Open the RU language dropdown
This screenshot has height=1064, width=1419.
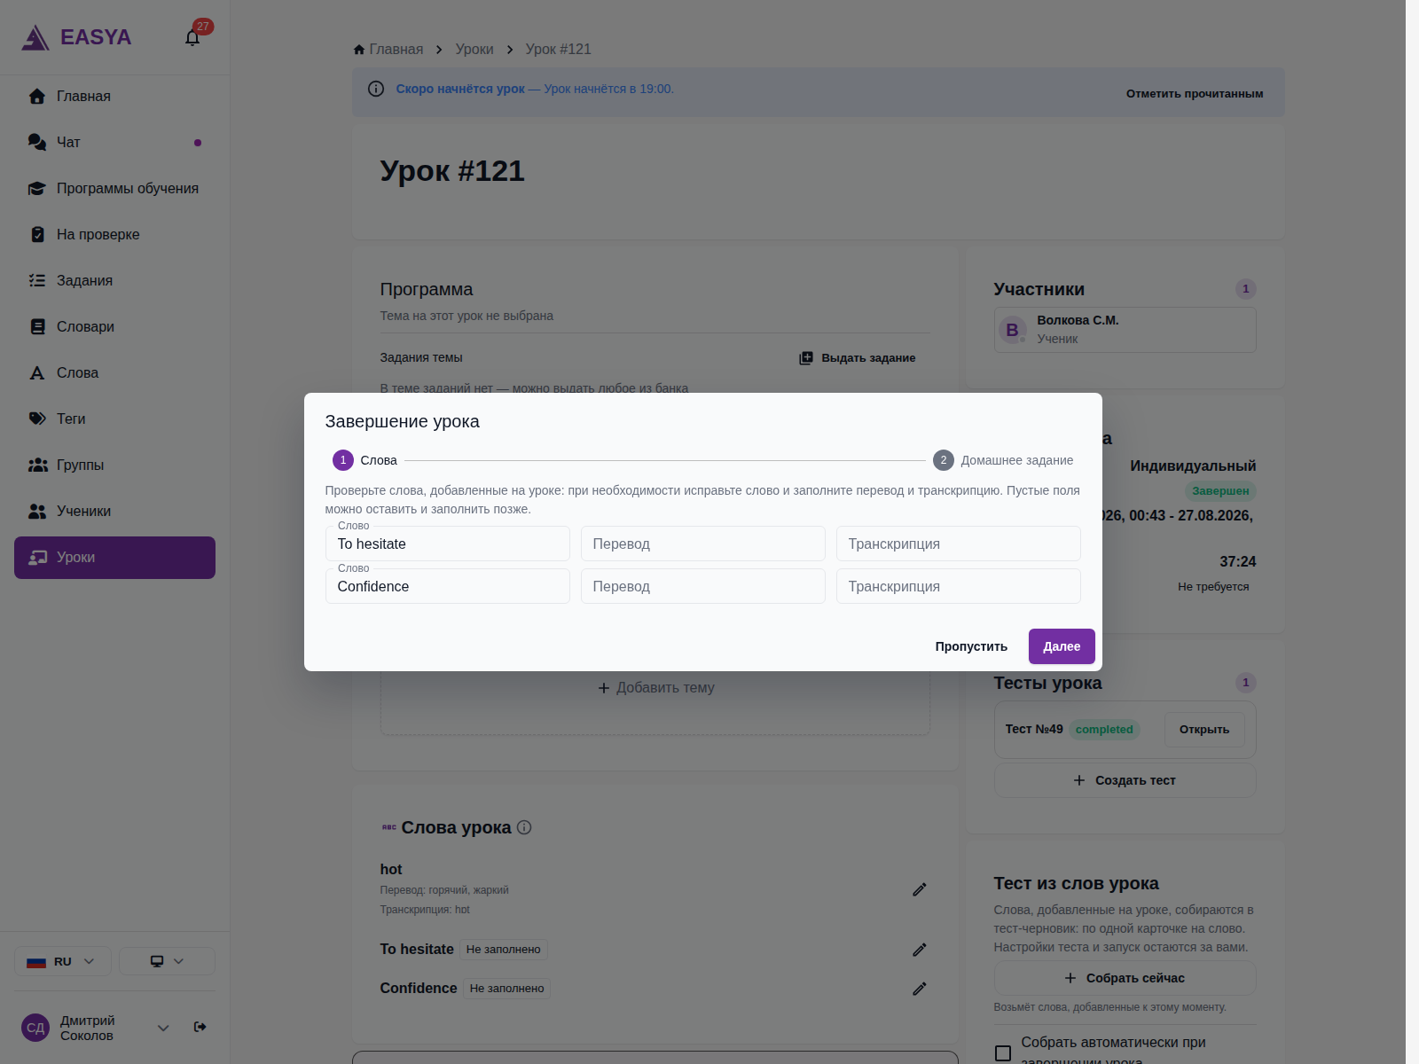(x=63, y=961)
